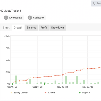Image resolution: width=101 pixels, height=101 pixels.
Task: Click the growth data point at Nov 23
Action: (x=88, y=69)
